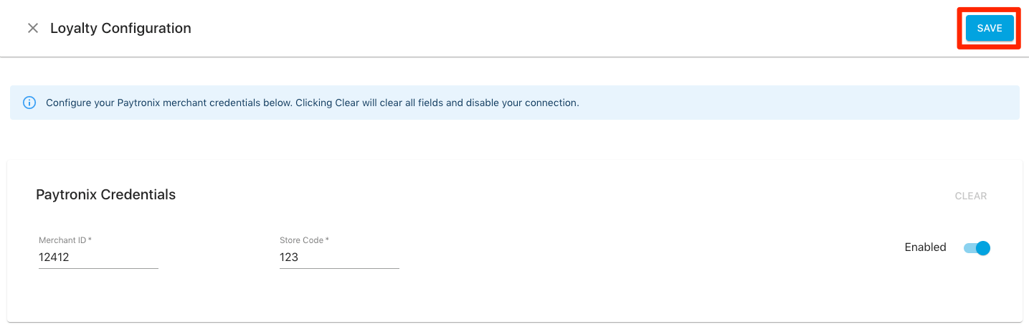Viewport: 1029px width, 327px height.
Task: Click the Paytronix Credentials heading
Action: [x=105, y=194]
